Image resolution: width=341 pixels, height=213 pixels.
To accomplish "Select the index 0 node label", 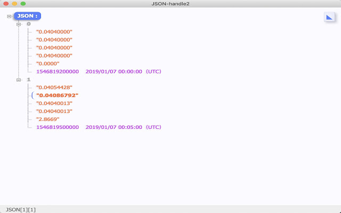I will click(x=29, y=24).
